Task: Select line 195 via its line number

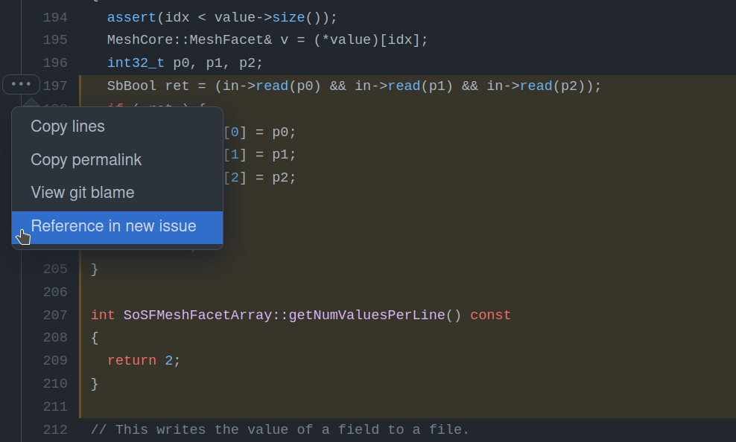Action: [x=54, y=39]
